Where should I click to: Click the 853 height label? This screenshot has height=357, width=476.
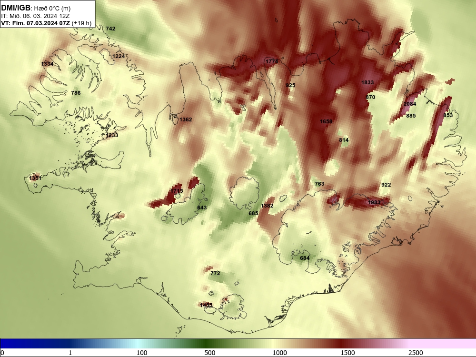click(x=448, y=115)
